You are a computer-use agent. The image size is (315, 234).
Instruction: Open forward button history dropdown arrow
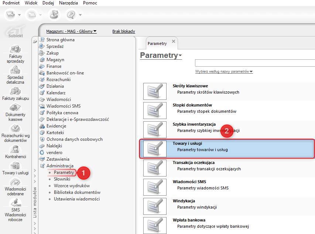coord(40,15)
